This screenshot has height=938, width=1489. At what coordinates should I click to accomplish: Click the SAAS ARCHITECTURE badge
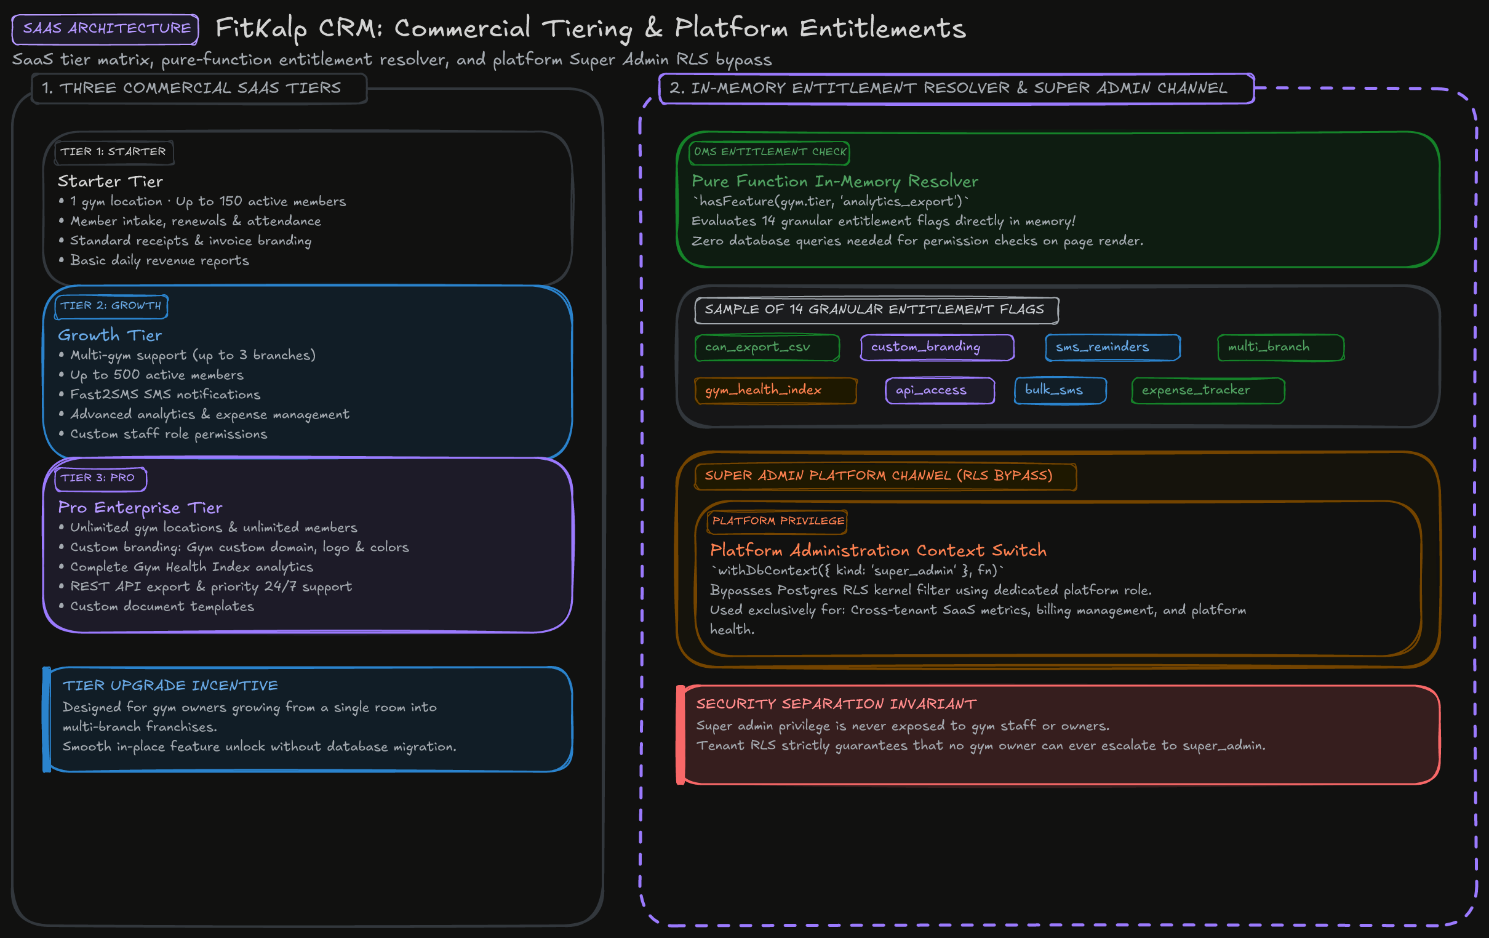105,29
